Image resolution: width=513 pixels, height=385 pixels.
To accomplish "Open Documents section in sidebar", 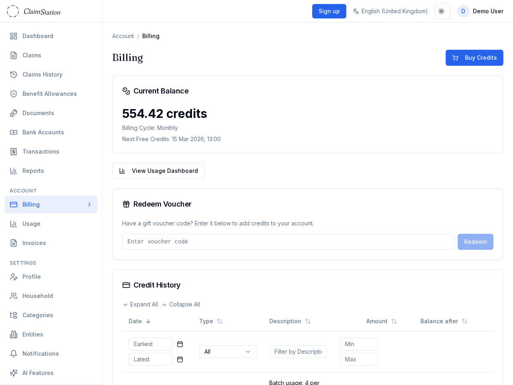I will pyautogui.click(x=51, y=113).
